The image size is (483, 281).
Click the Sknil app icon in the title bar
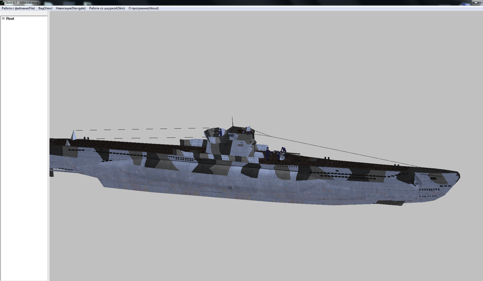[2, 3]
